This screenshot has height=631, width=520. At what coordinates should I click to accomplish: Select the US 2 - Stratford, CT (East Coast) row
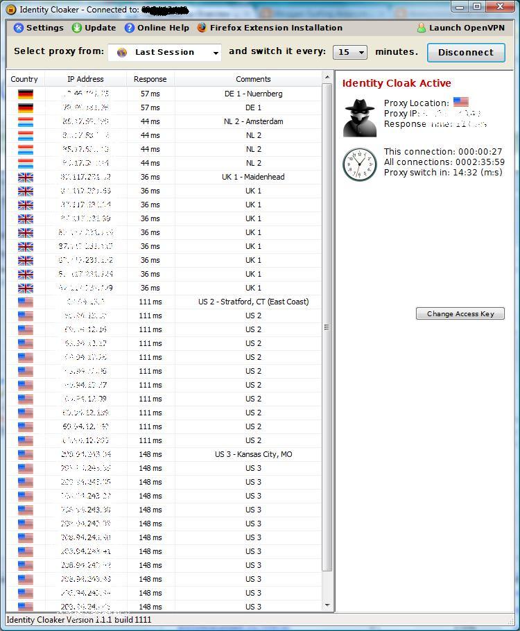164,302
